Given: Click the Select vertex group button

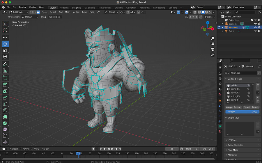Looking at the screenshot, I should coord(247,107).
